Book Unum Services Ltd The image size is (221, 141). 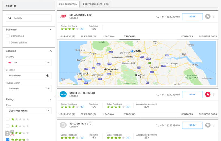192,95
